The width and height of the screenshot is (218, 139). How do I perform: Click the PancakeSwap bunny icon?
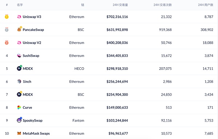(x=19, y=29)
